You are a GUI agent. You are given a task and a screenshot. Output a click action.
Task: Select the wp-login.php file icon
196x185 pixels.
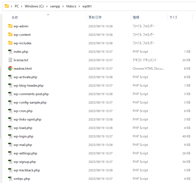coord(10,136)
